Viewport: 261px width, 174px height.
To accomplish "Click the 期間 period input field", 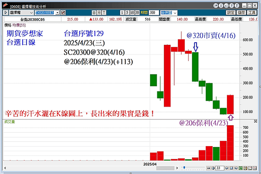I will 154,13.
